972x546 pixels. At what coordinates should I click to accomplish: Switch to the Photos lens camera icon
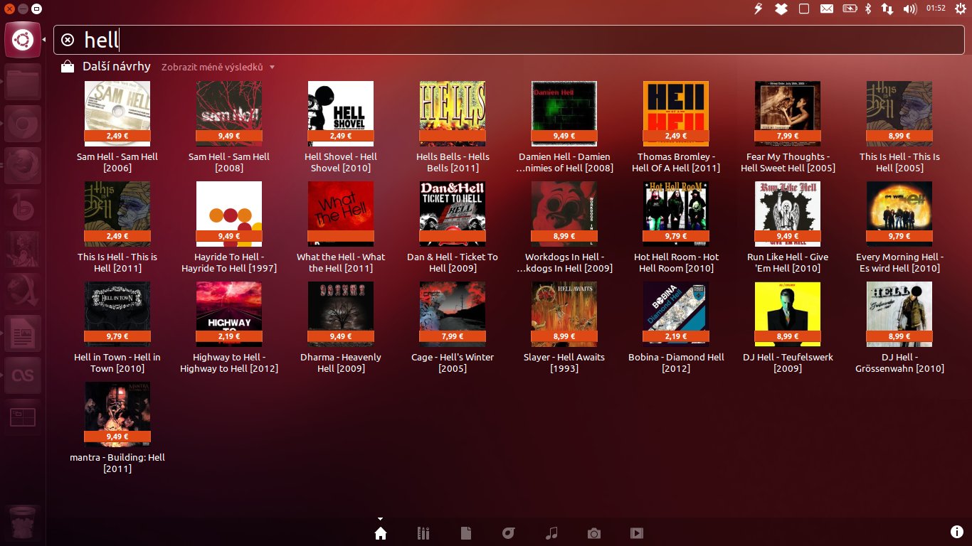coord(594,533)
